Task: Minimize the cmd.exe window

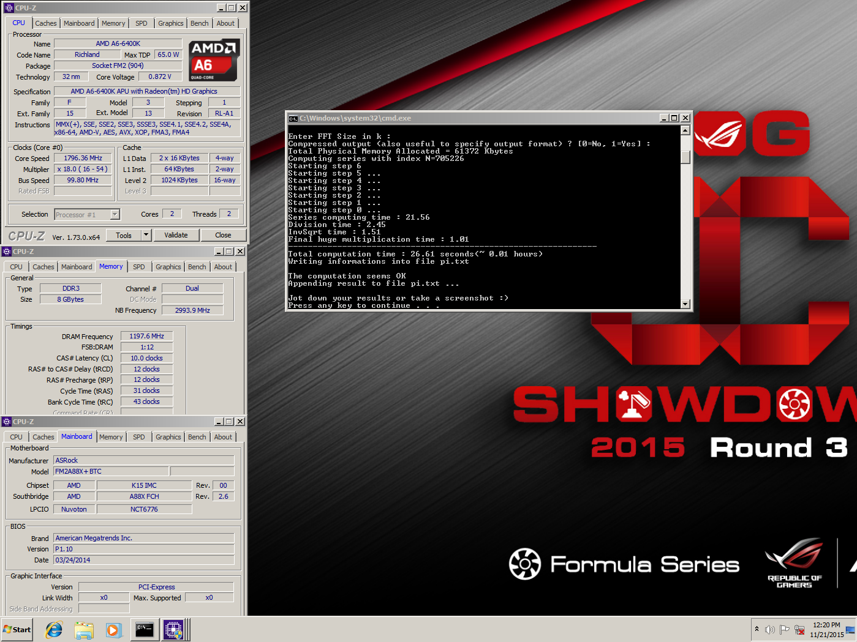Action: coord(665,118)
